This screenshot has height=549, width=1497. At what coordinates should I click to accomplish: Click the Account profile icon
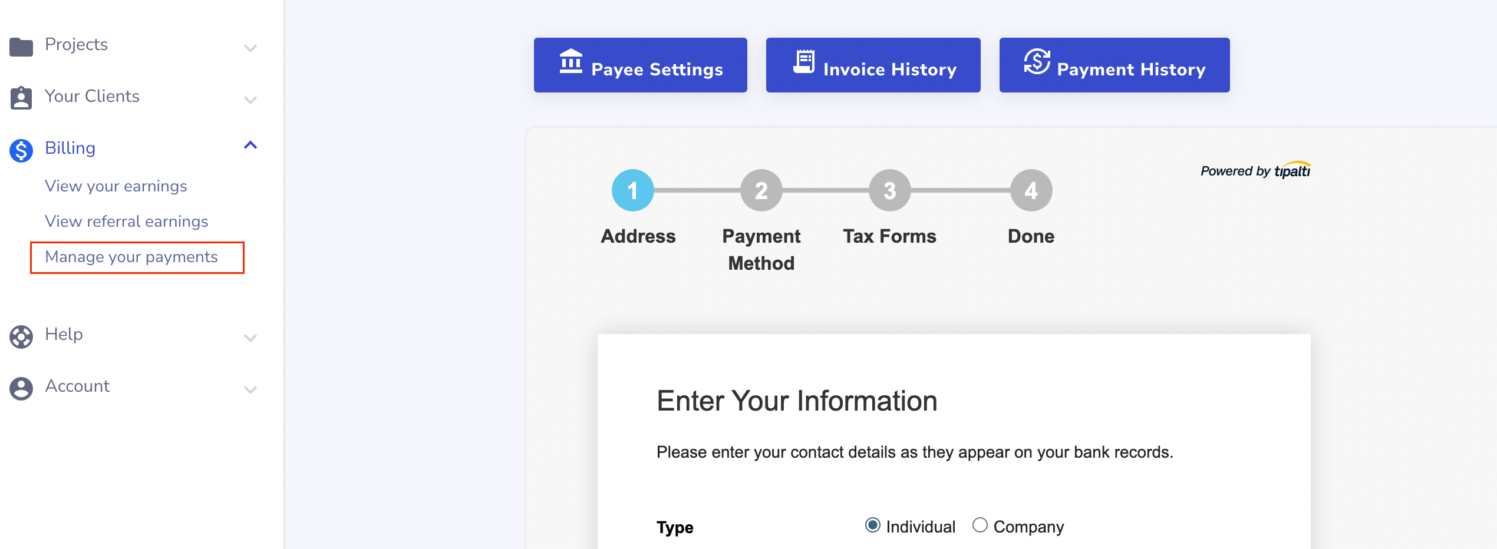pos(22,387)
